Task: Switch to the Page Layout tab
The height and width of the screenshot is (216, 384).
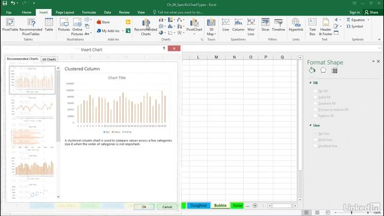Action: pos(65,12)
